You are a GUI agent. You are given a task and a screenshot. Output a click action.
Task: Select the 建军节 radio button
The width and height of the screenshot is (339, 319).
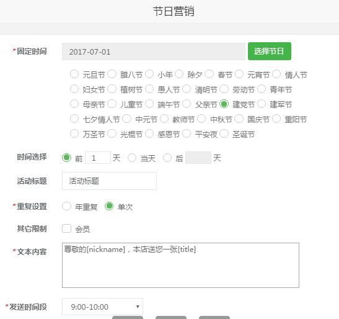coord(262,104)
